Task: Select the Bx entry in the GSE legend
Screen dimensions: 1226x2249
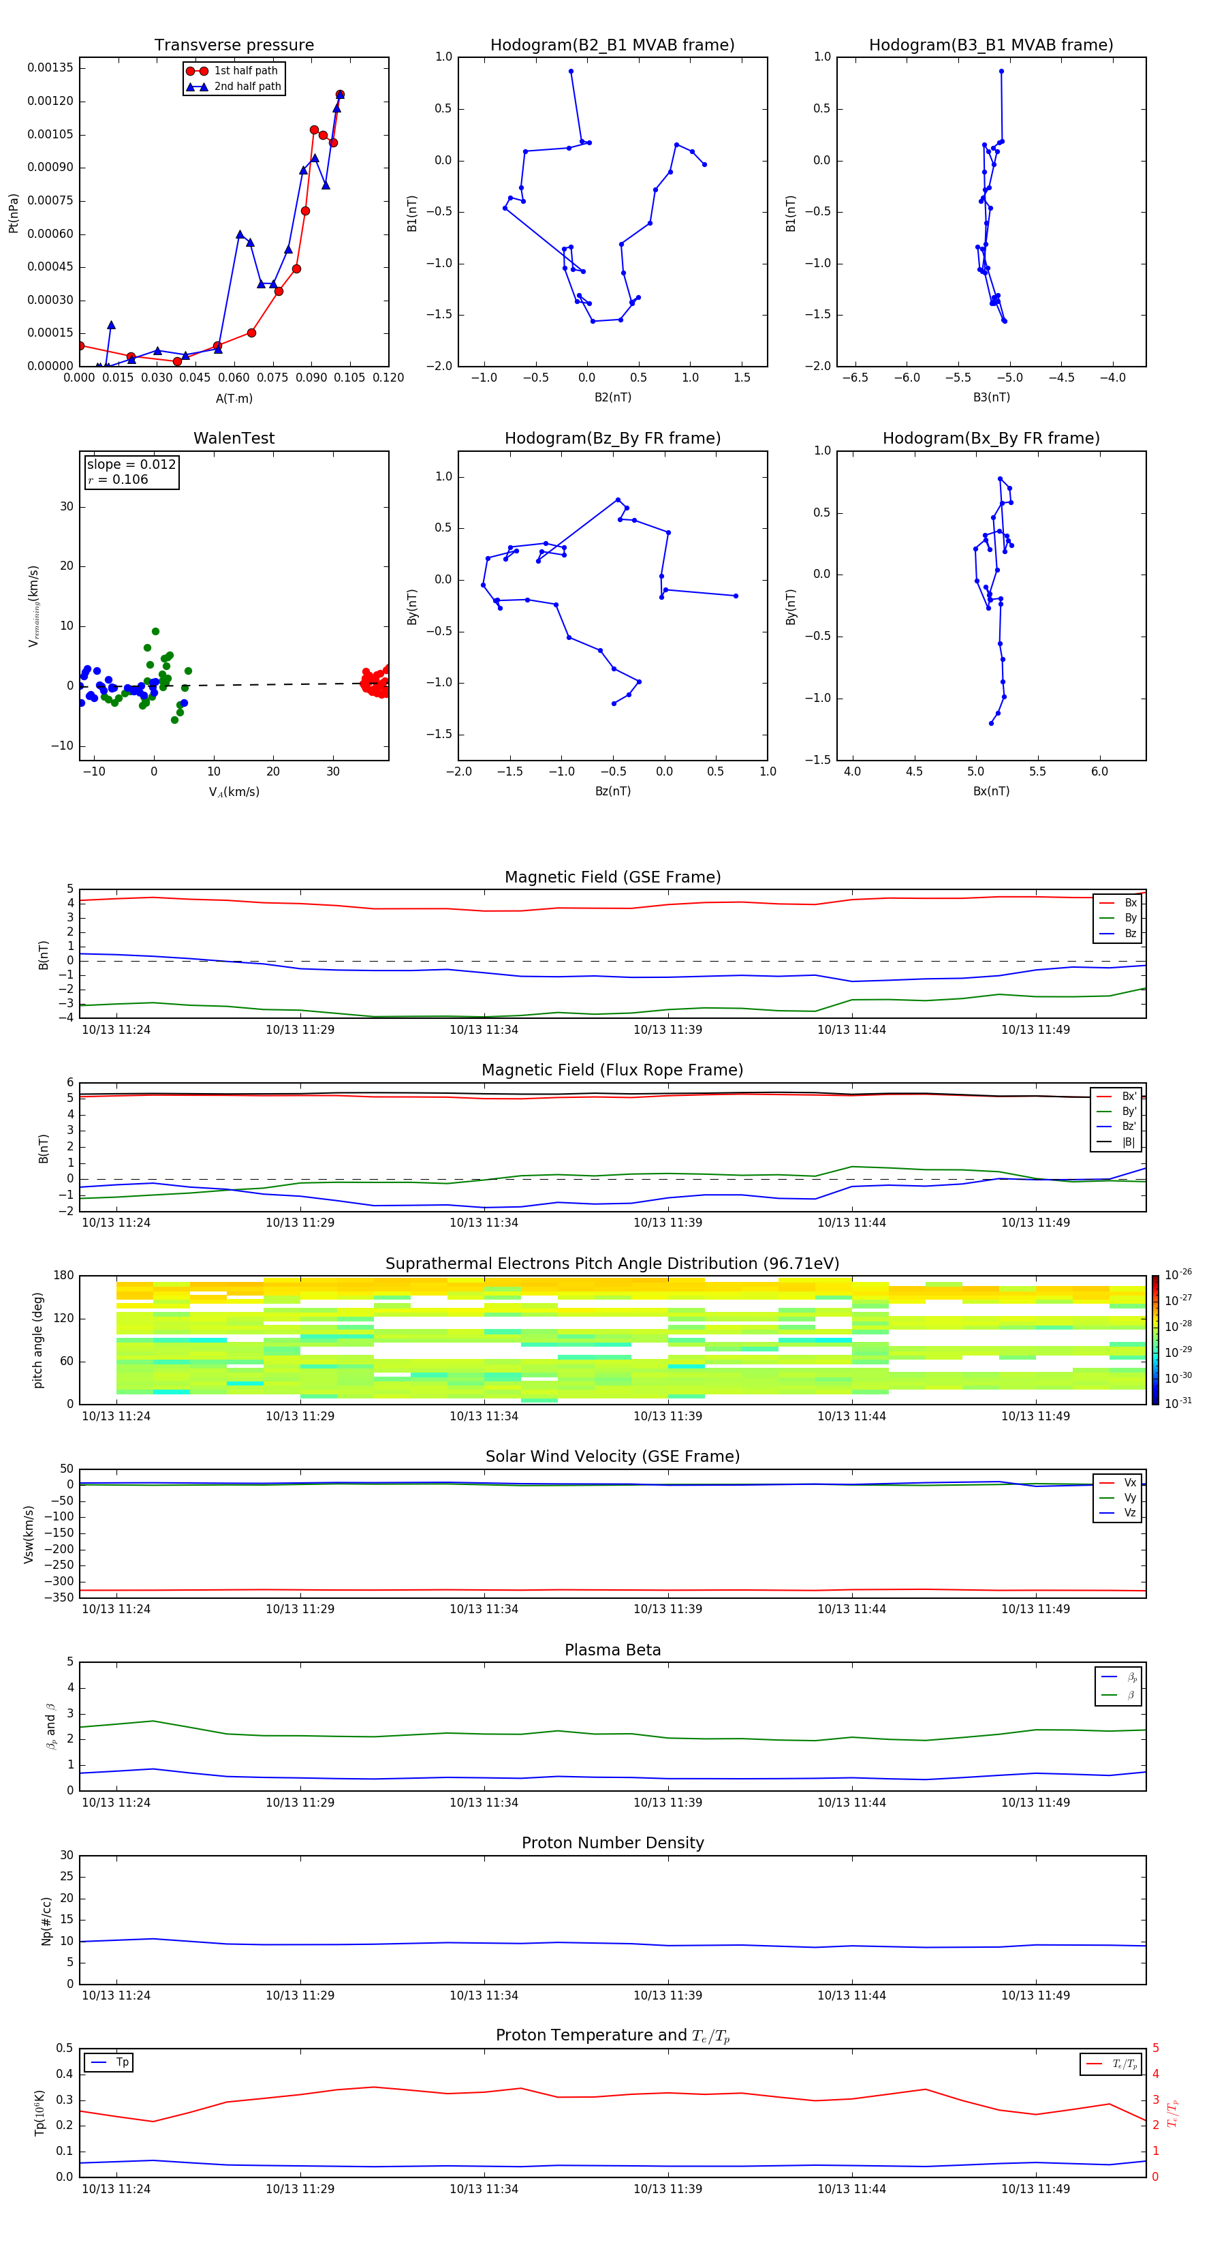Action: pos(1118,903)
